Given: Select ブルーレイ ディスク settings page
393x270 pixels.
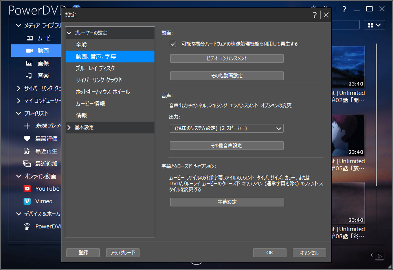Looking at the screenshot, I should [110, 68].
